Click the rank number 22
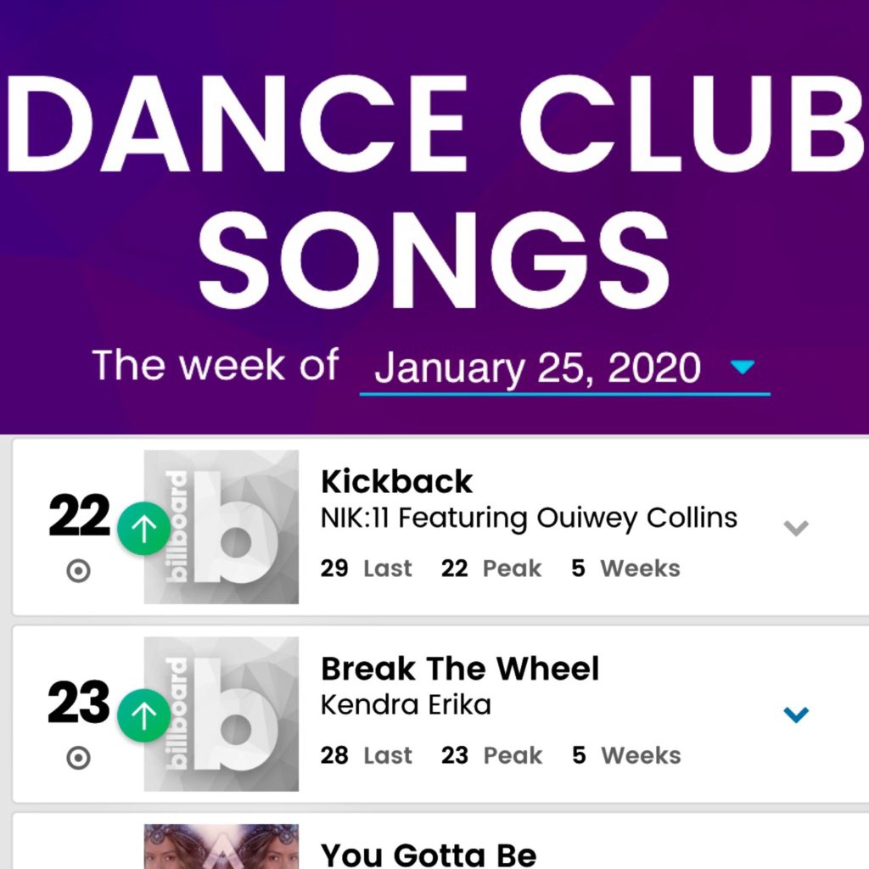This screenshot has height=869, width=869. pos(79,515)
